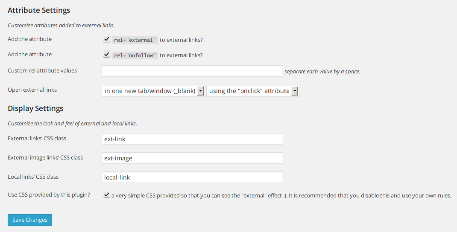Click the rel="nofollow" code label
Viewport: 457px width, 232px height.
(135, 55)
